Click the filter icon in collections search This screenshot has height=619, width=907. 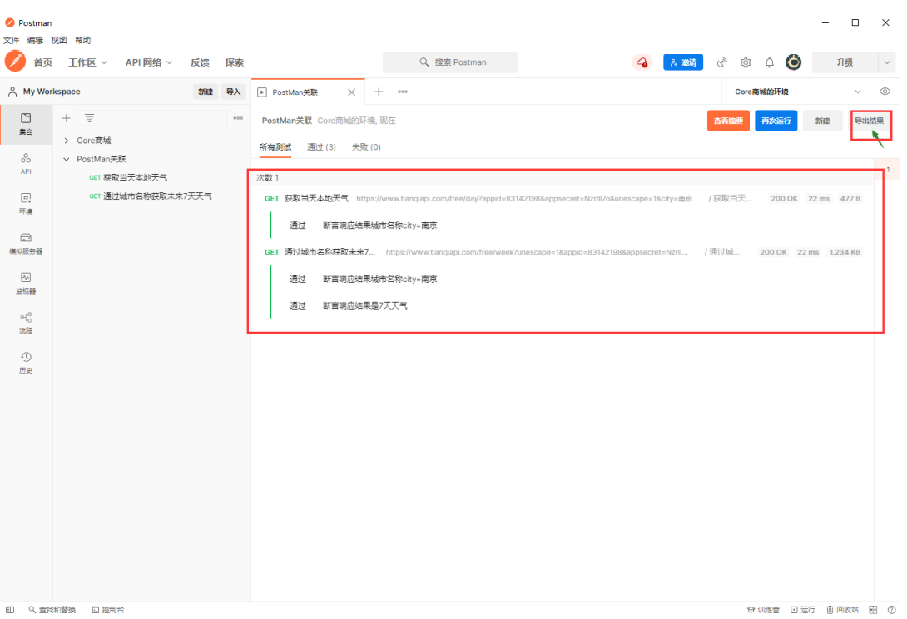(89, 118)
